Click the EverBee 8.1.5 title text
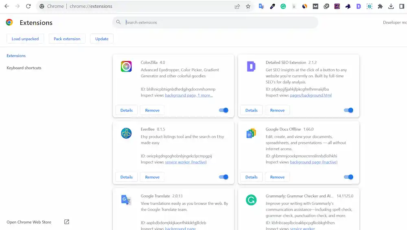Viewport: 407px width, 230px height. (x=153, y=129)
